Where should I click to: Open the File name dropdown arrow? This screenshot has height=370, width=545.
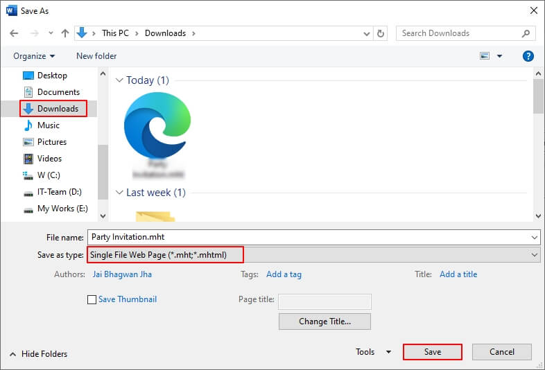click(535, 237)
